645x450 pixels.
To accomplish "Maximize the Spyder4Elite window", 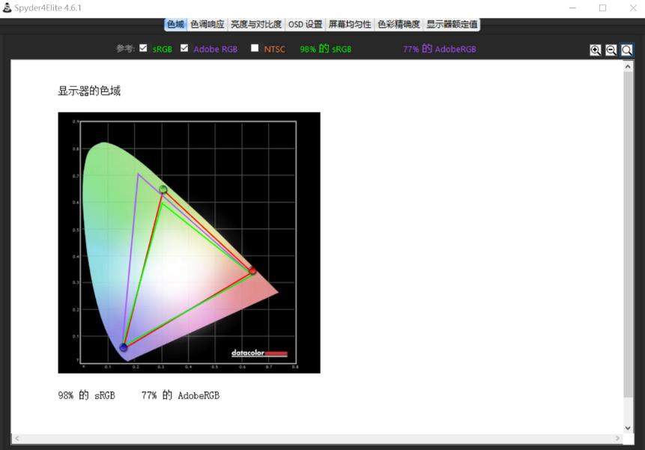I will pos(602,7).
